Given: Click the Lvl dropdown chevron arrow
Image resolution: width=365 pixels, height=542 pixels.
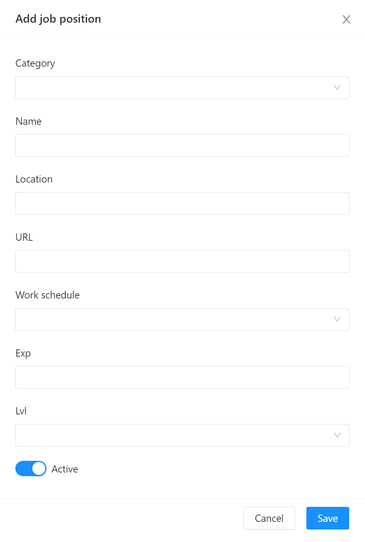Looking at the screenshot, I should (x=337, y=435).
